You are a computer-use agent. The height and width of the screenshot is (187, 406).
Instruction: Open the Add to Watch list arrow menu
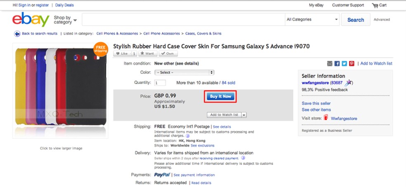click(x=244, y=115)
